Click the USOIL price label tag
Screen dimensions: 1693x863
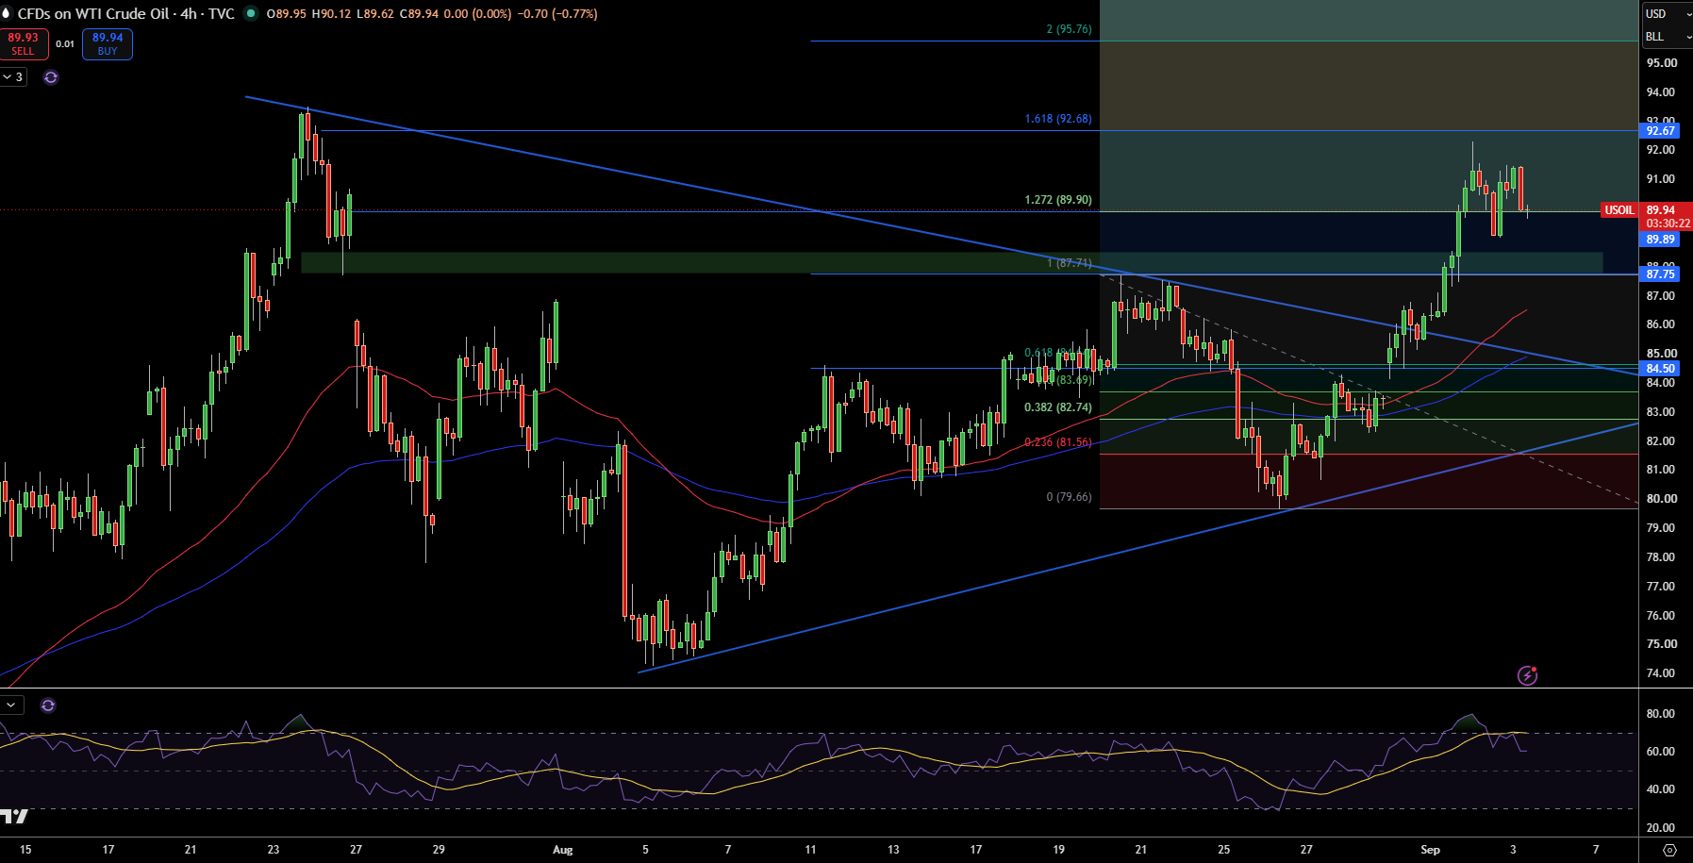click(x=1619, y=210)
